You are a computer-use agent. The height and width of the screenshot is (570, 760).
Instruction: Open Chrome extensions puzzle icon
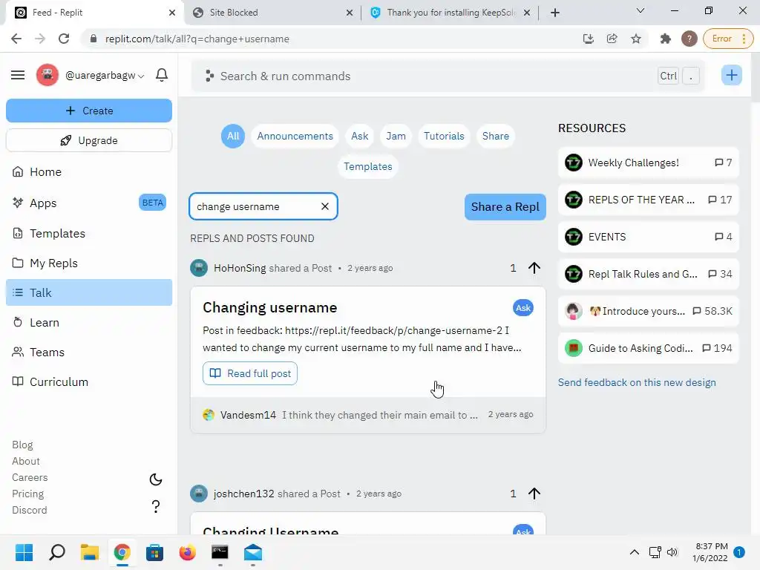tap(666, 39)
